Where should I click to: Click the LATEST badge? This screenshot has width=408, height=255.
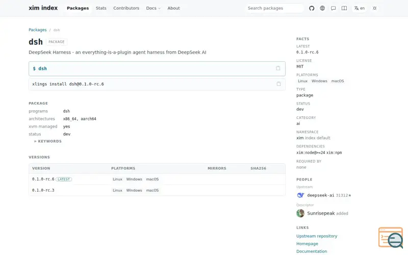click(64, 180)
